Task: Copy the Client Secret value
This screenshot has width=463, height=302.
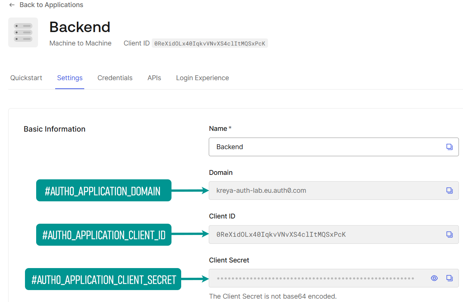Action: 449,278
